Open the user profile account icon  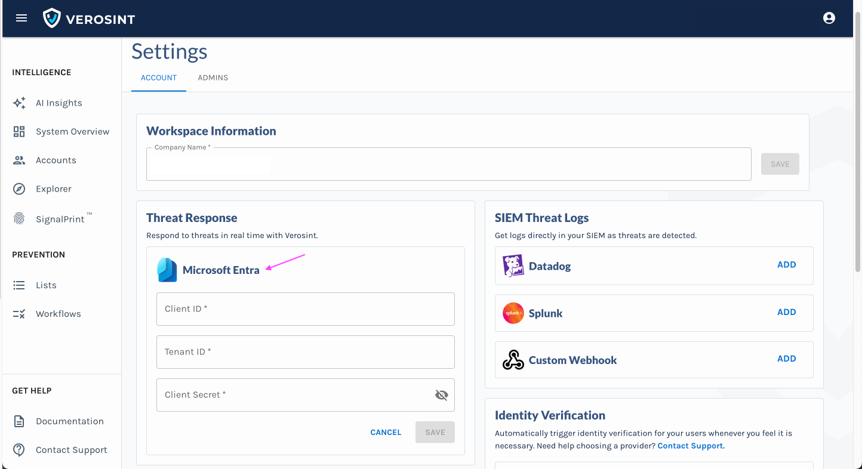(x=829, y=18)
